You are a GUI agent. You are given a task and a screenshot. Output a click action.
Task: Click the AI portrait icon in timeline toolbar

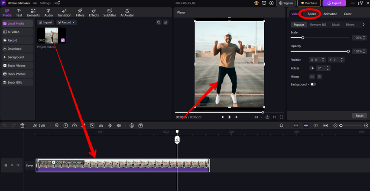pos(132,125)
